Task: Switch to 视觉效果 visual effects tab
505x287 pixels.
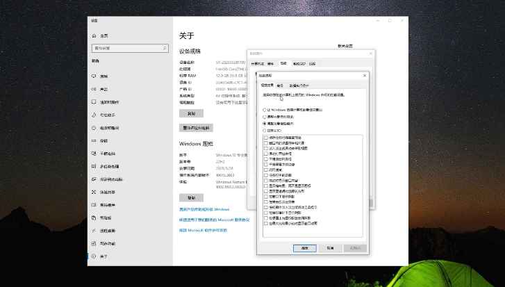Action: coord(267,85)
